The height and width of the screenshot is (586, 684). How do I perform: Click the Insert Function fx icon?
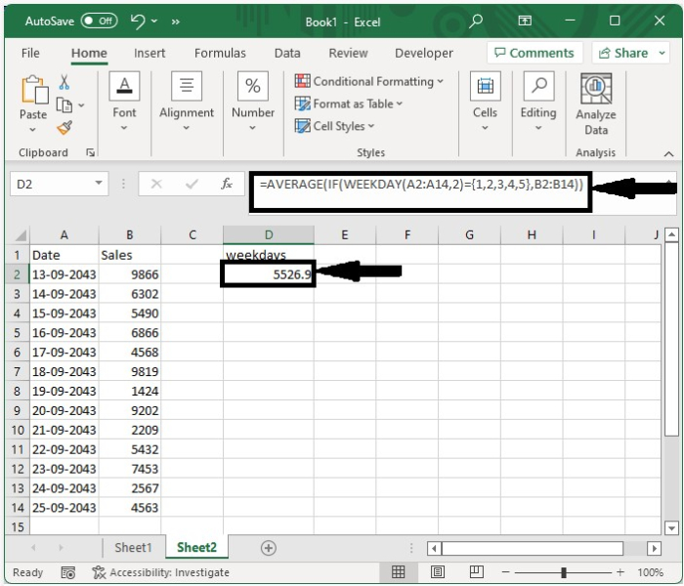click(x=227, y=184)
